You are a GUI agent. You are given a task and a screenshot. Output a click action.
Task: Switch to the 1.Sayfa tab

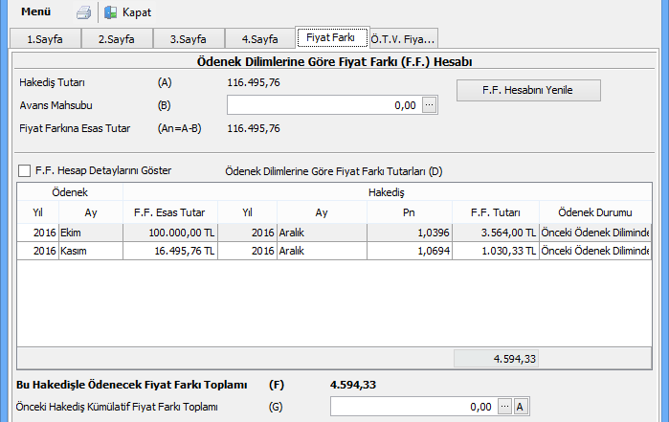[44, 39]
